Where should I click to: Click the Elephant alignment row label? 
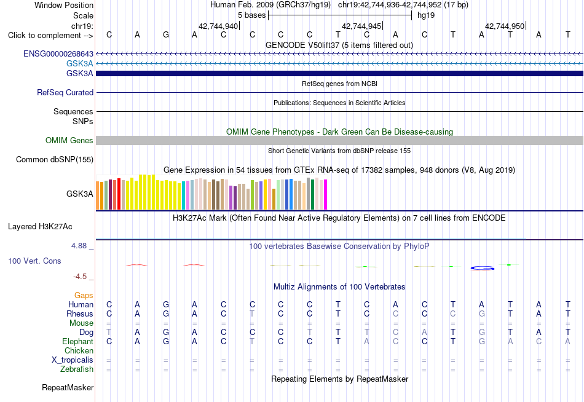[x=78, y=342]
